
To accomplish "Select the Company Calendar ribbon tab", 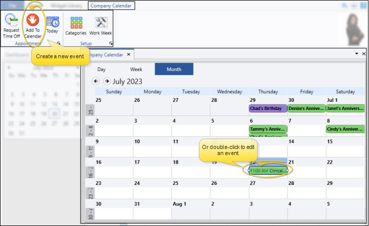I will click(111, 6).
